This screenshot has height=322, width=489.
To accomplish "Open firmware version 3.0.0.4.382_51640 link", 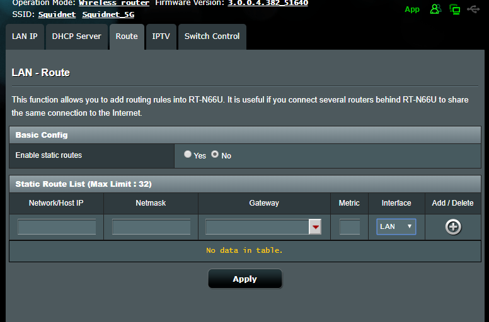I will click(x=268, y=3).
